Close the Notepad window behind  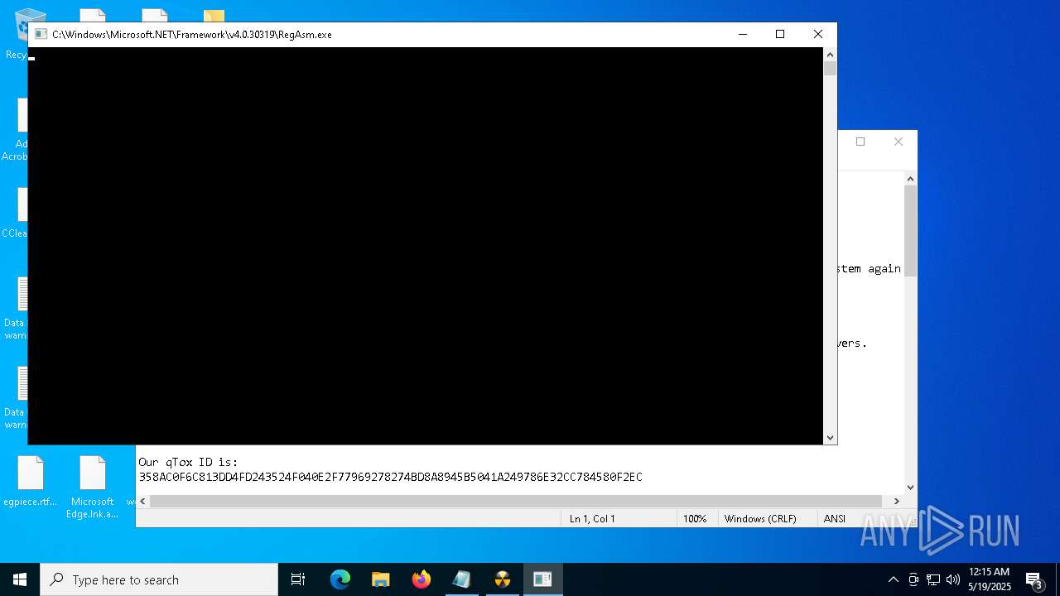899,142
